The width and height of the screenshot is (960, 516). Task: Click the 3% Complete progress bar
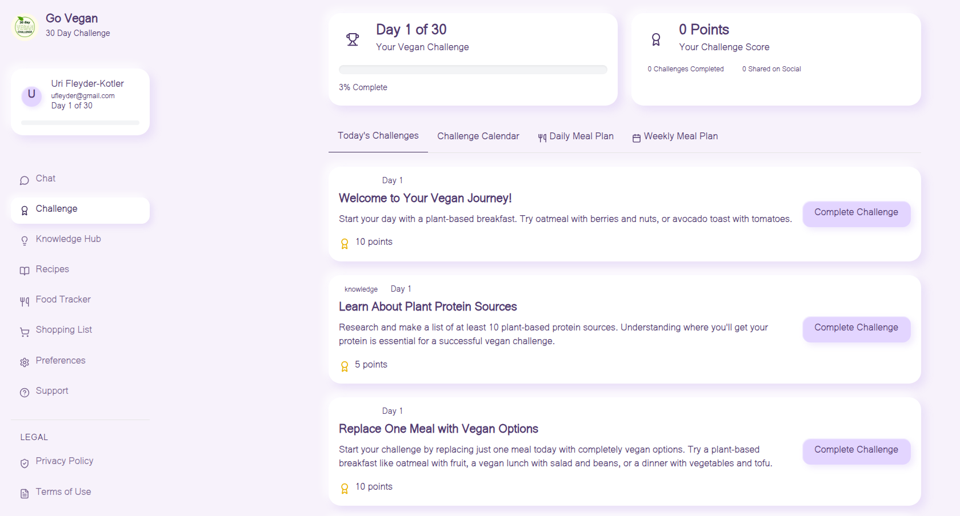pyautogui.click(x=473, y=69)
